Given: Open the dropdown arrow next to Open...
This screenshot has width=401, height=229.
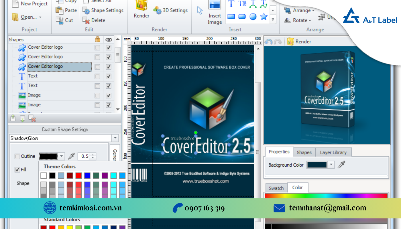Looking at the screenshot, I should pos(40,17).
